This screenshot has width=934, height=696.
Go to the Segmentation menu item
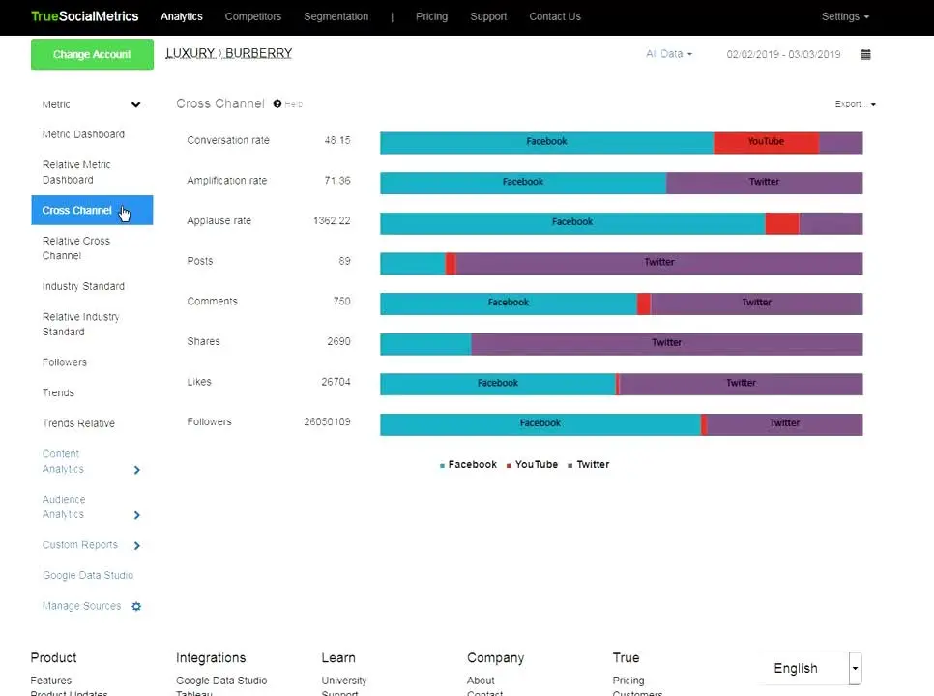click(336, 16)
